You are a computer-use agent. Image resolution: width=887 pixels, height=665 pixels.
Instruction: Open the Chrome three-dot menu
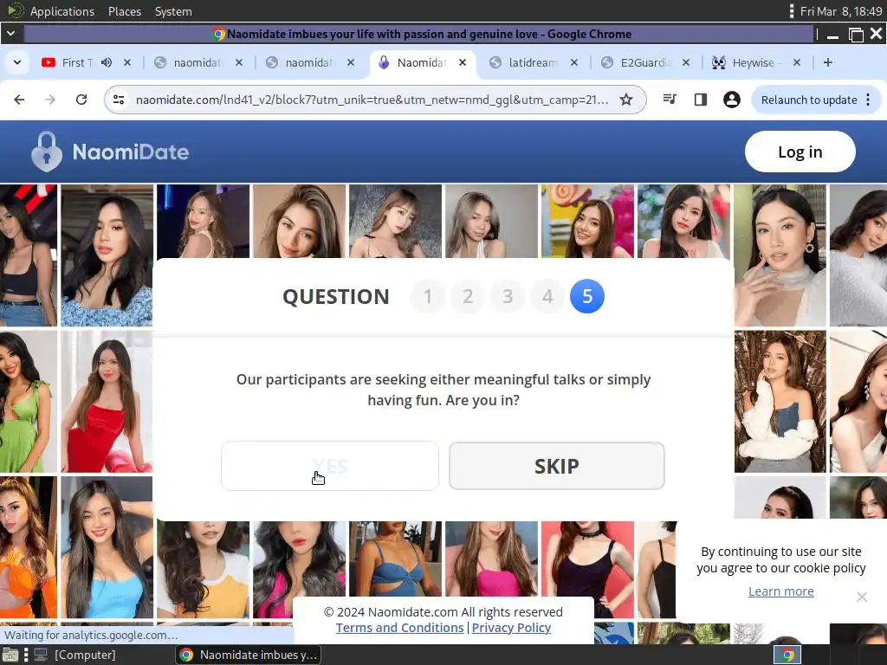[x=868, y=100]
